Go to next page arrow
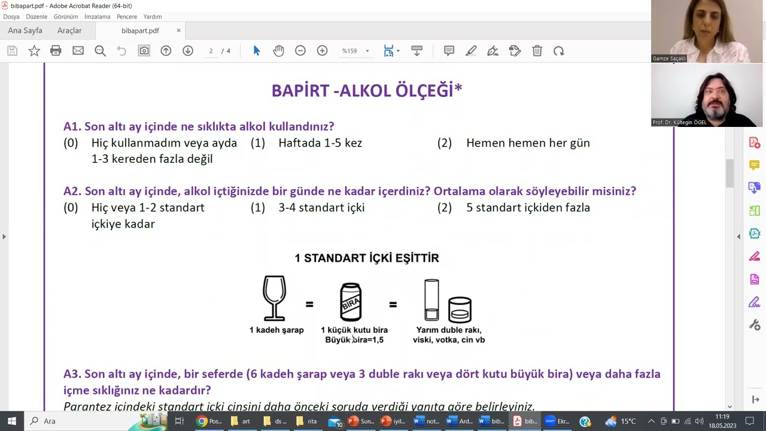 188,51
